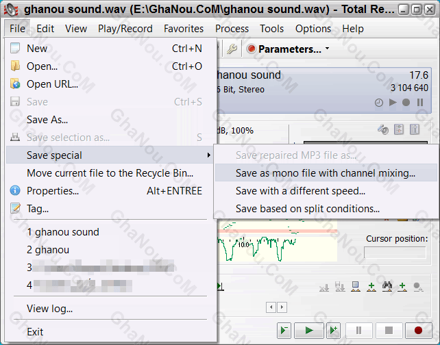
Task: Click the Parameters... recording button
Action: (284, 49)
